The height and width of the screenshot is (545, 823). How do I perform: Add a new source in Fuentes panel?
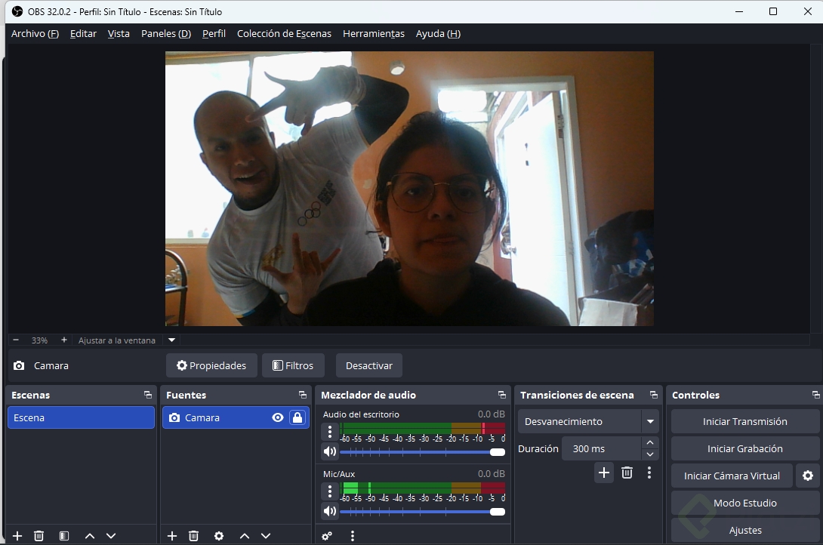(172, 535)
